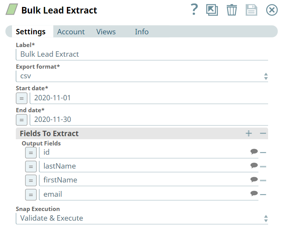Open the Info tab
Image resolution: width=282 pixels, height=238 pixels.
[142, 32]
